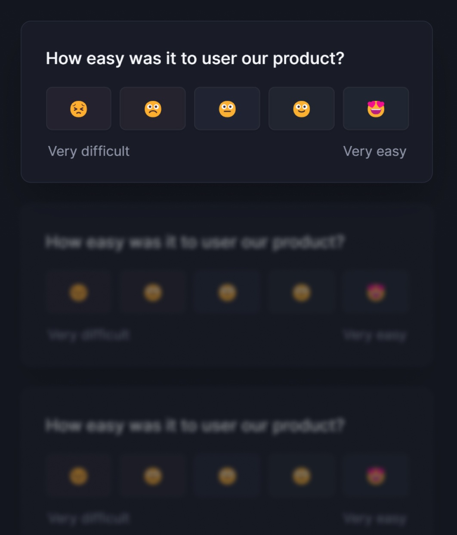Click the blurred 'Very easy' label in the middle card
This screenshot has width=457, height=535.
pyautogui.click(x=375, y=335)
